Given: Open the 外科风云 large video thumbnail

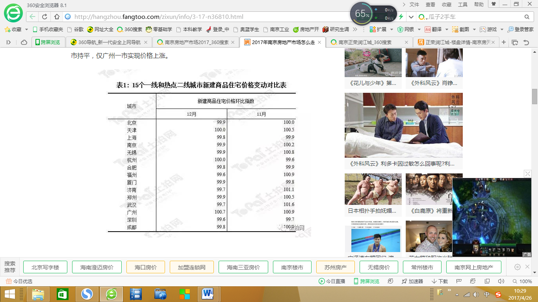Looking at the screenshot, I should (x=404, y=125).
